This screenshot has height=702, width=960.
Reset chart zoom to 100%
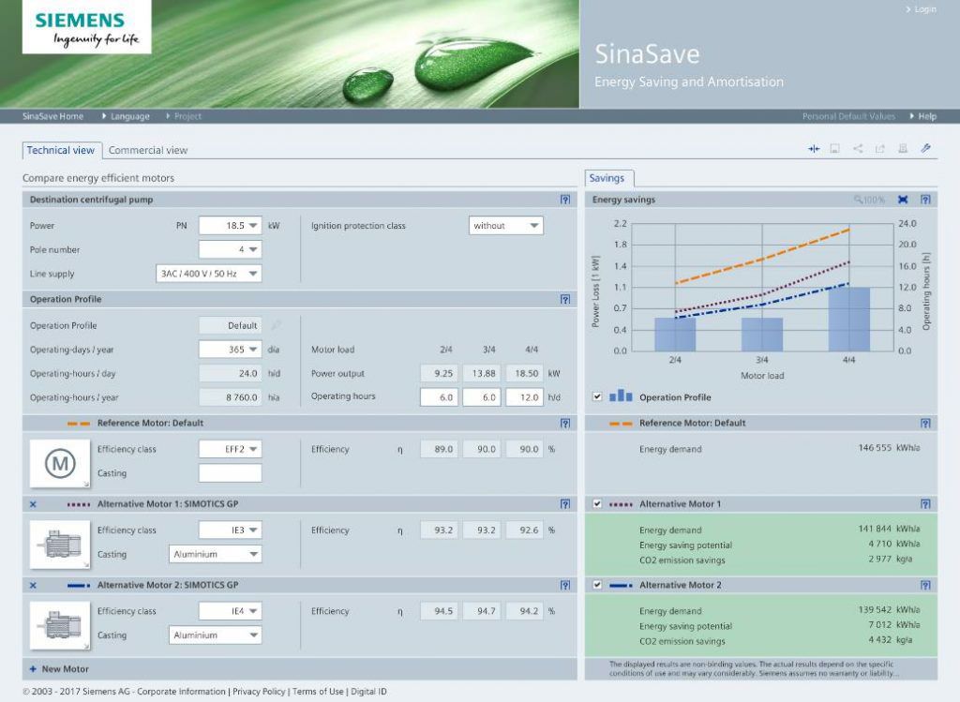(x=869, y=200)
